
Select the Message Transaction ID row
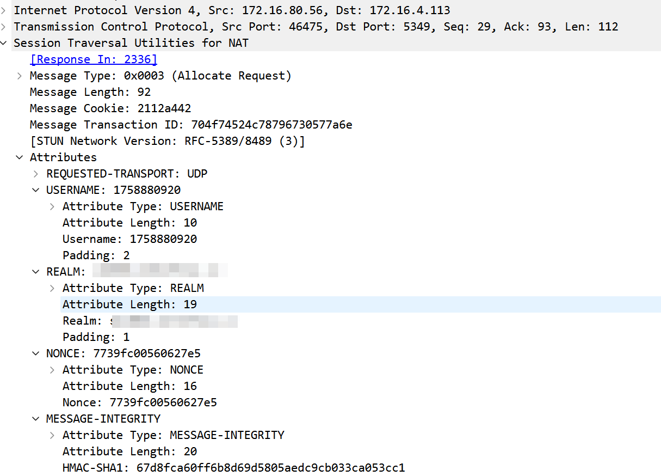[x=190, y=125]
